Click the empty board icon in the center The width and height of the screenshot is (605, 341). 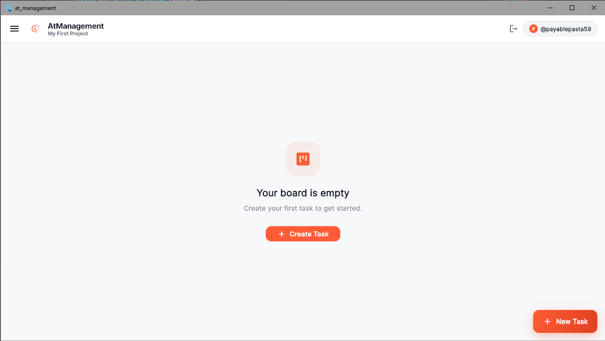point(303,159)
